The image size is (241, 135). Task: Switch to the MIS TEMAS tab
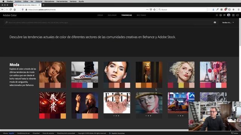coord(142,15)
